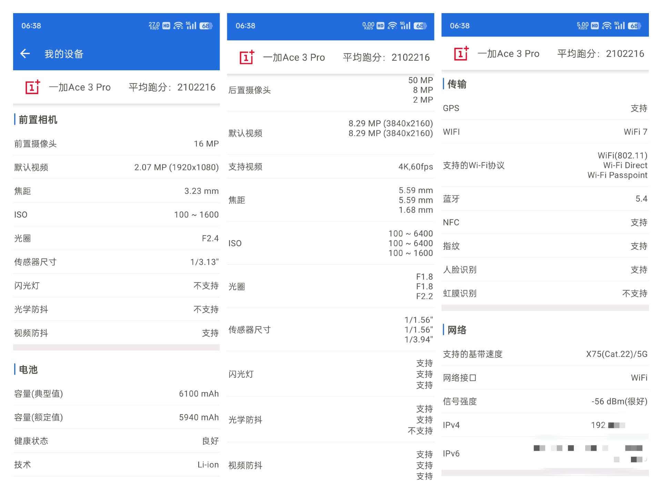
Task: Select the 前置相机 section header
Action: point(38,120)
